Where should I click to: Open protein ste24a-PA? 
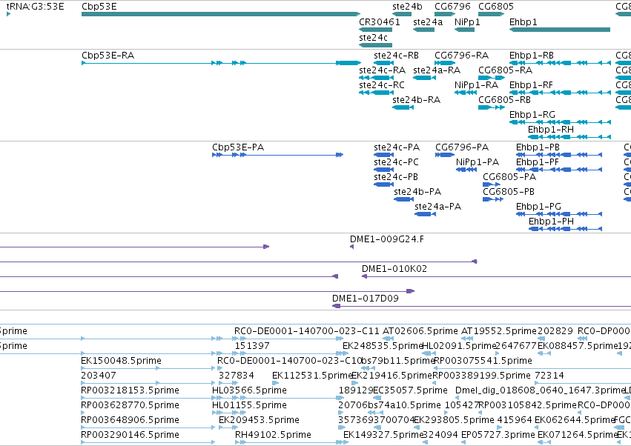425,214
